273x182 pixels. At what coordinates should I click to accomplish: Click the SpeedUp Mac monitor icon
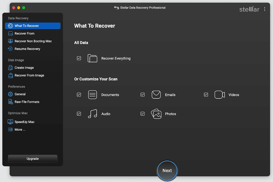[x=10, y=122]
